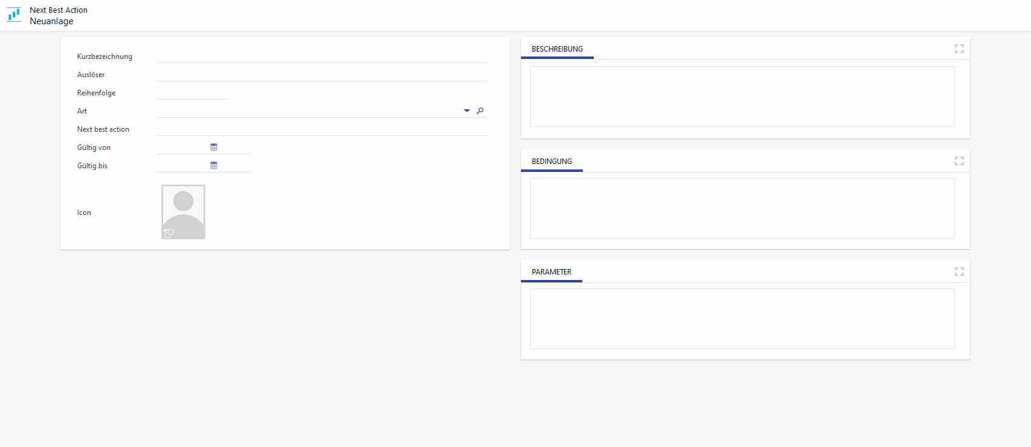Click the Next Best Action app logo icon
1031x447 pixels.
tap(14, 15)
